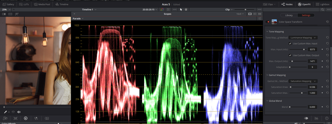The width and height of the screenshot is (332, 124).
Task: Disable the Color Space Transform effect toggle
Action: click(268, 22)
